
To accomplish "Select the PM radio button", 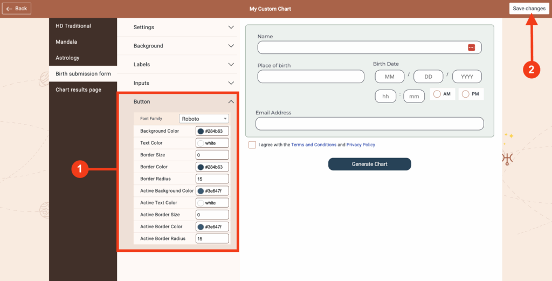I will (x=466, y=94).
